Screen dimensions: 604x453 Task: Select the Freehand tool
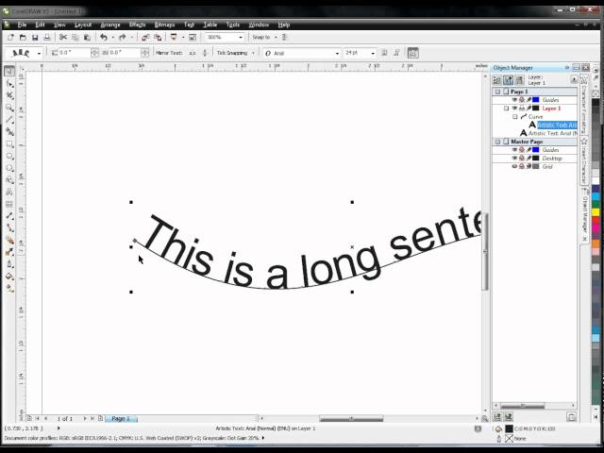click(9, 120)
